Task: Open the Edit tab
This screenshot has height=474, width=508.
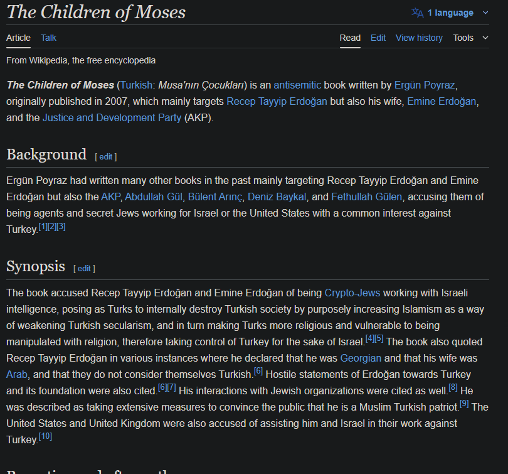Action: (x=378, y=38)
